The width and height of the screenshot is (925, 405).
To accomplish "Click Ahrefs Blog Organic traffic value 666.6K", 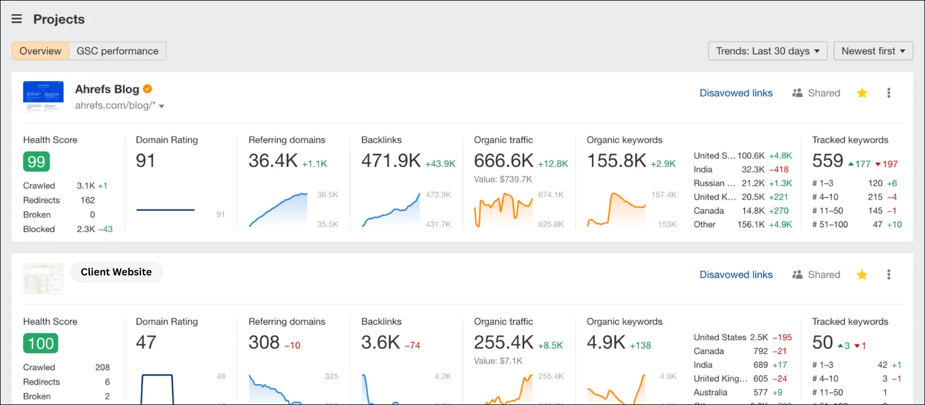I will 504,160.
